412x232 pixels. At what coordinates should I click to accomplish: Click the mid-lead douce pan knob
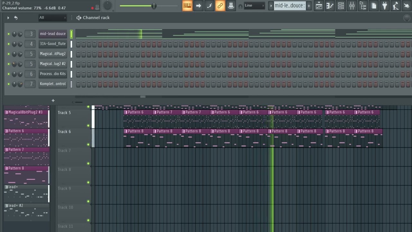point(14,34)
